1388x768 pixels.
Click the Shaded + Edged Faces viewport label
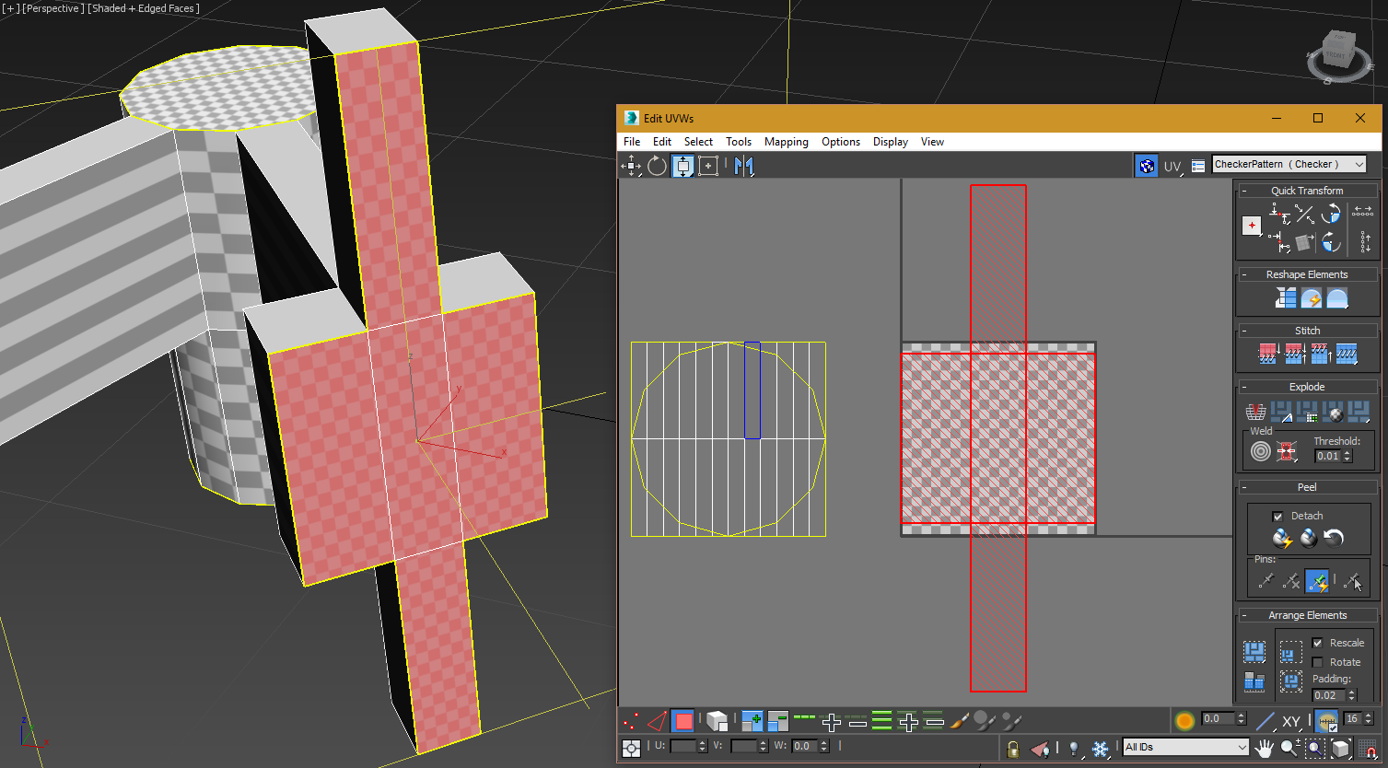point(143,8)
